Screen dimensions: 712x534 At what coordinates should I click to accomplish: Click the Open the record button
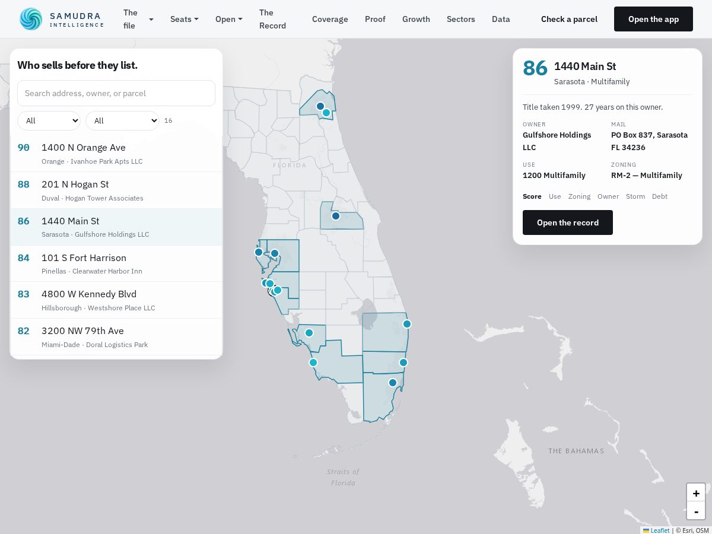(568, 223)
